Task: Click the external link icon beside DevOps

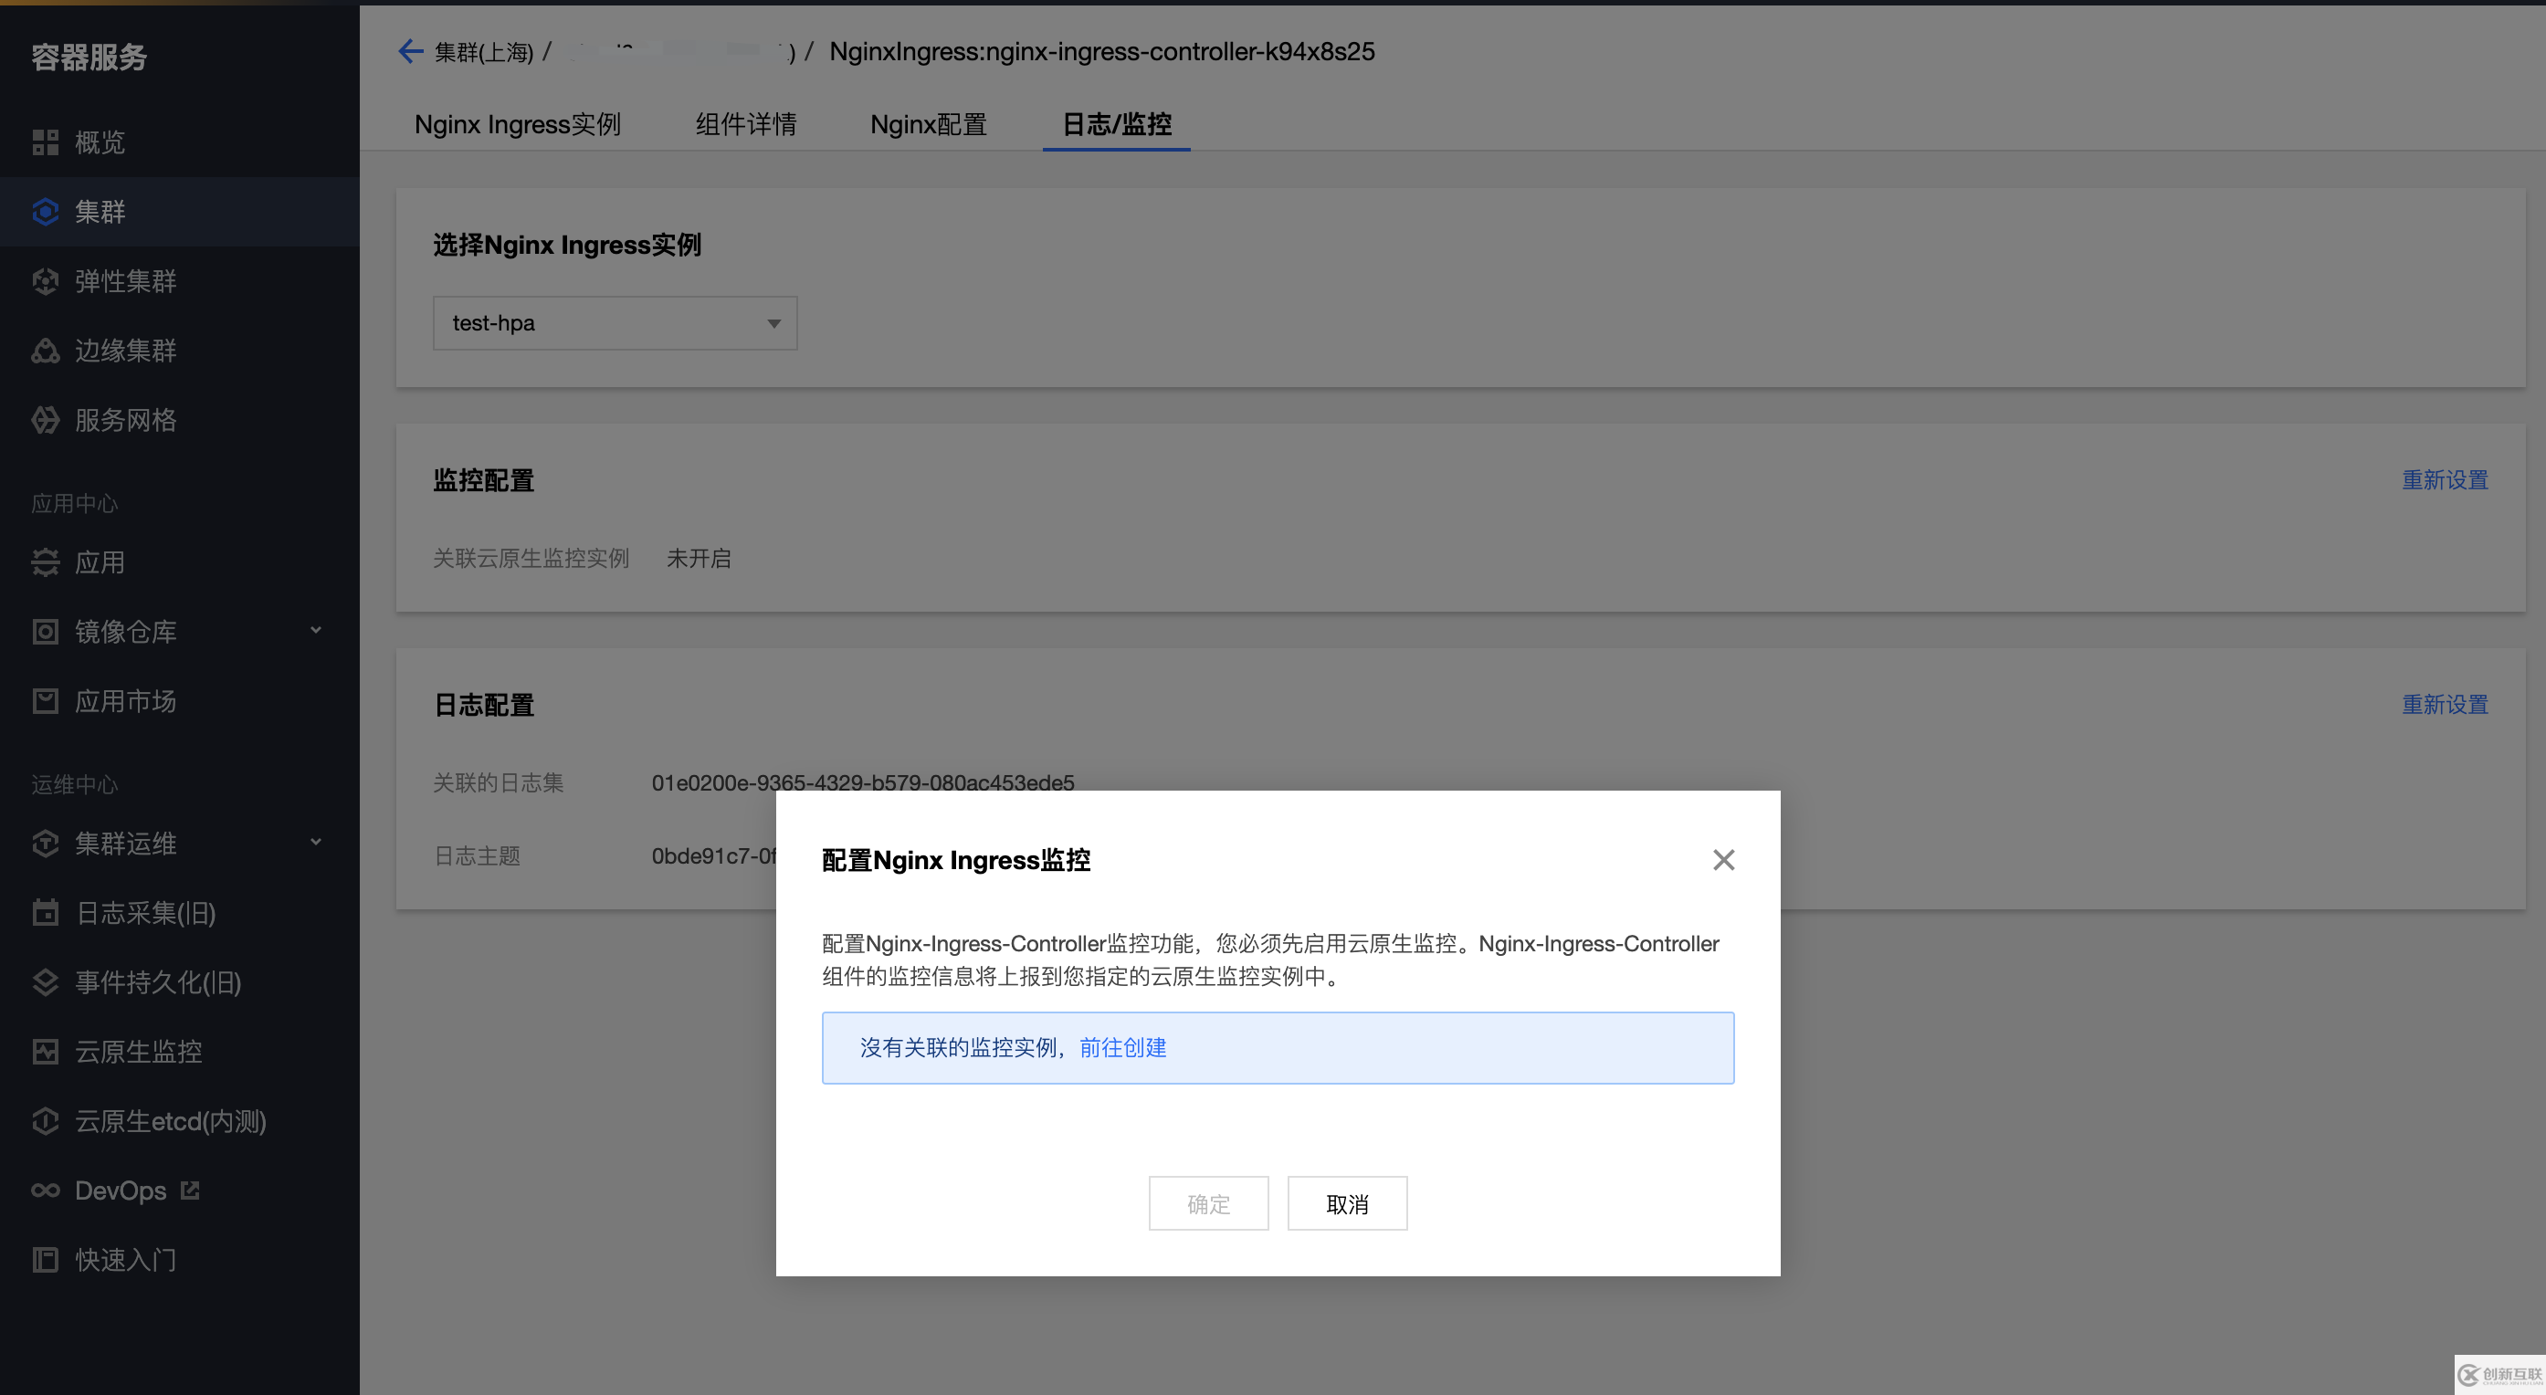Action: click(x=190, y=1190)
